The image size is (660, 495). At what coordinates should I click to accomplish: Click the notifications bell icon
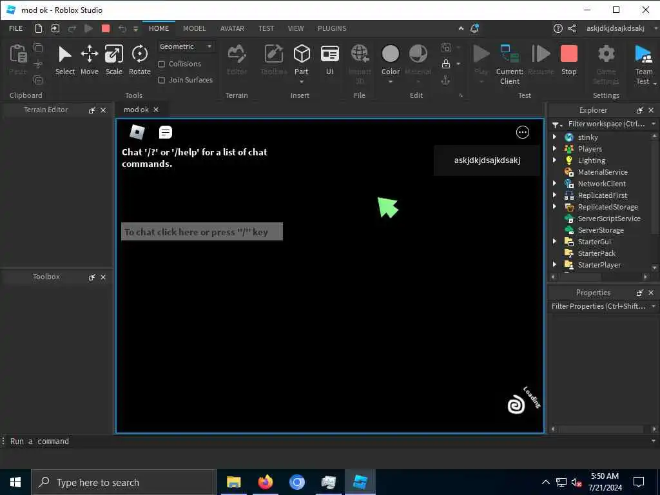474,28
